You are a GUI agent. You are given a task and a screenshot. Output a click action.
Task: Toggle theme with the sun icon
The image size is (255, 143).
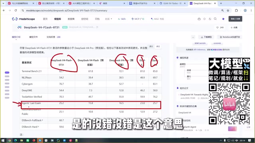click(204, 19)
